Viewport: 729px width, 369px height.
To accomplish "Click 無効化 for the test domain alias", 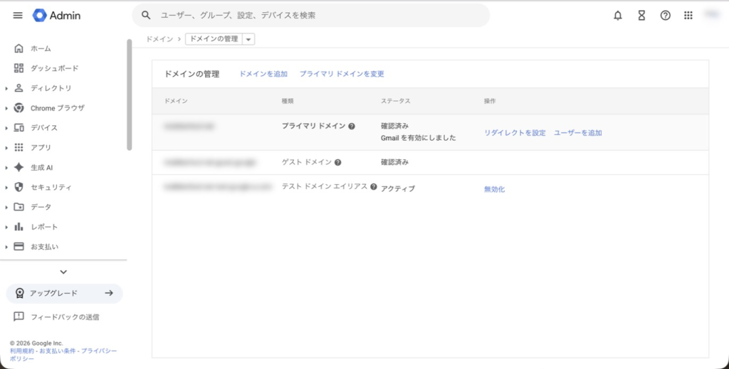I will tap(494, 189).
